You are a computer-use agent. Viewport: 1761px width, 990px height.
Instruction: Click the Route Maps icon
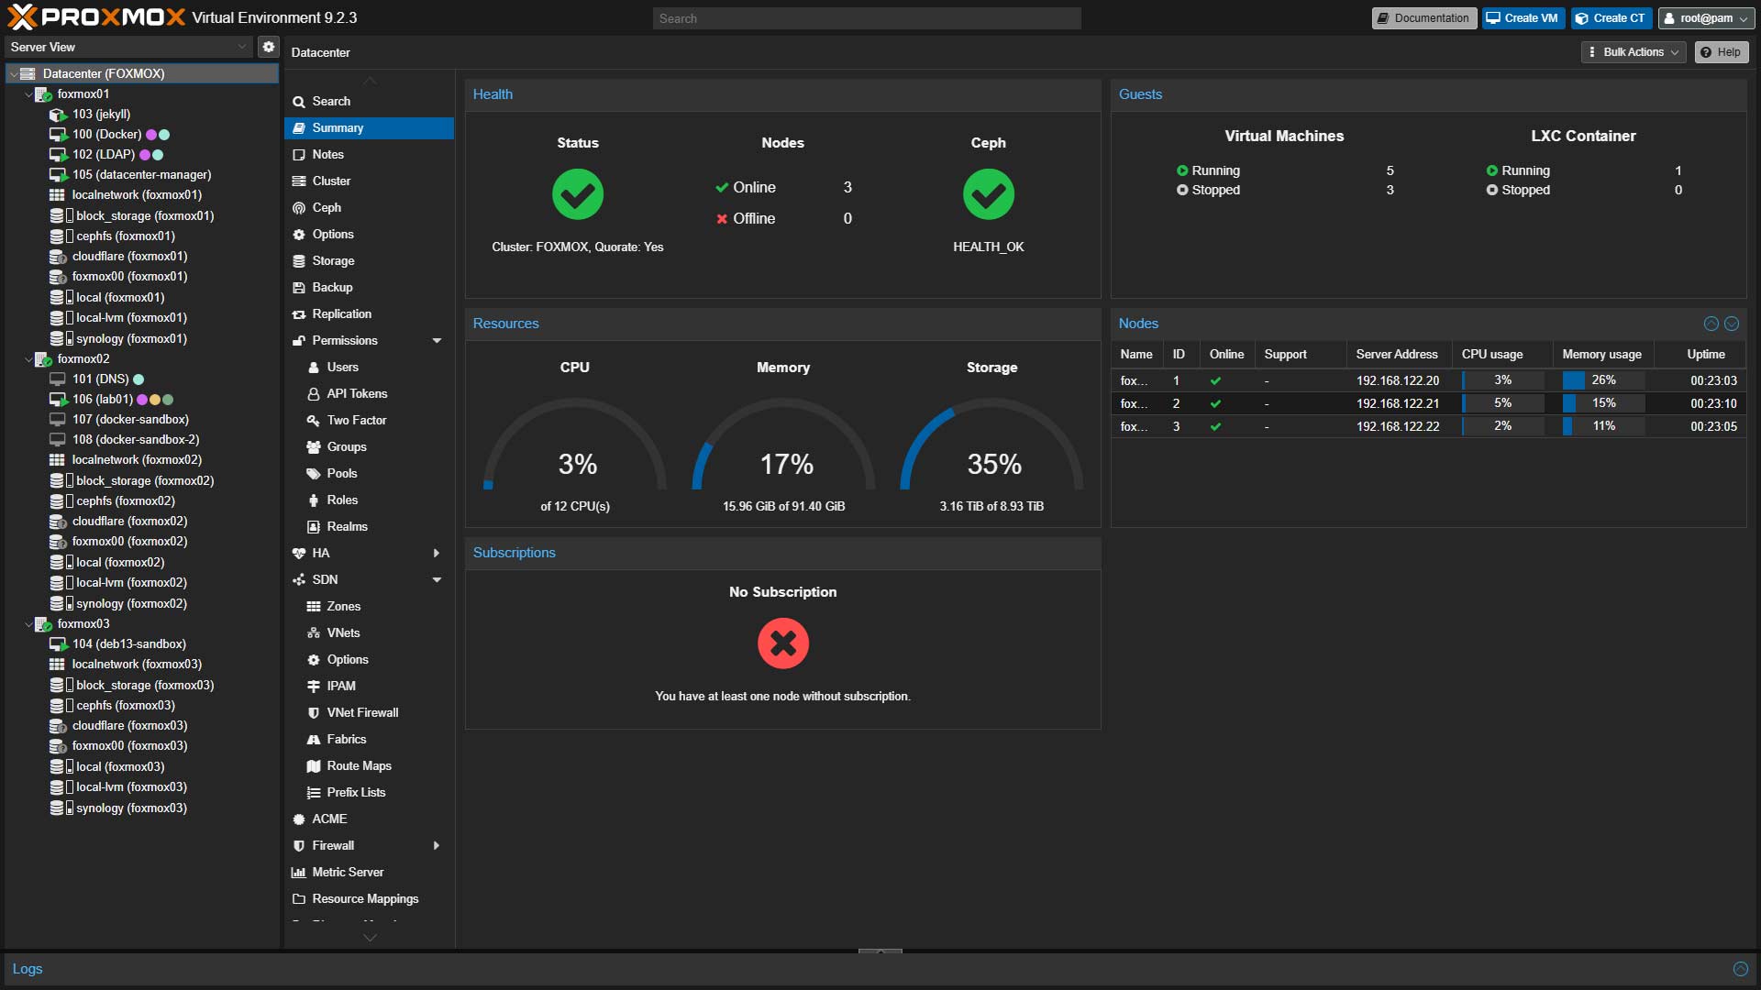(x=314, y=766)
